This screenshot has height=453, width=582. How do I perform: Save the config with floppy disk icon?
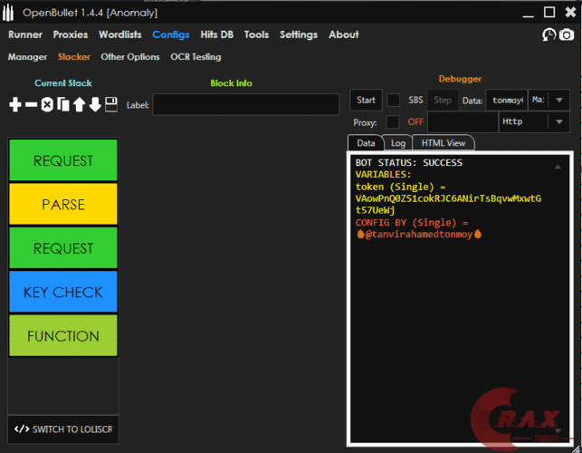110,105
